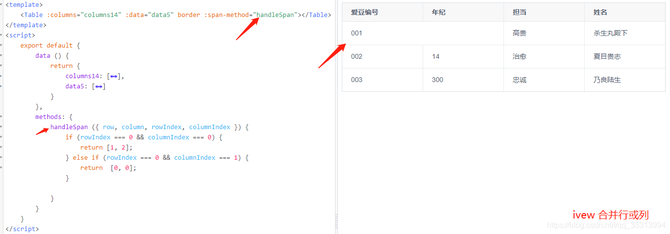Screen dimensions: 670x234
Task: Click the border attribute in Table tag
Action: tap(189, 15)
